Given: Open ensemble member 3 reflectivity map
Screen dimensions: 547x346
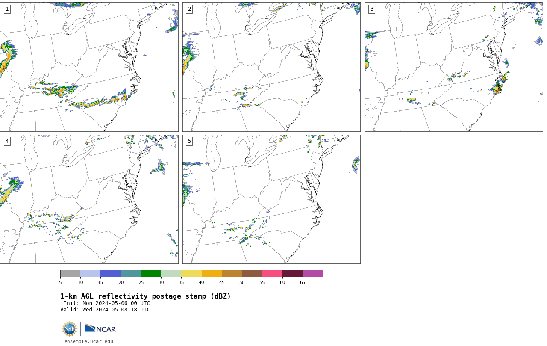Looking at the screenshot, I should tap(453, 67).
